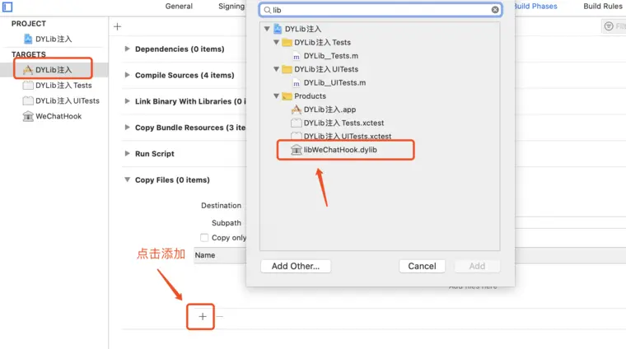626x349 pixels.
Task: Switch to the Signing tab
Action: (231, 7)
